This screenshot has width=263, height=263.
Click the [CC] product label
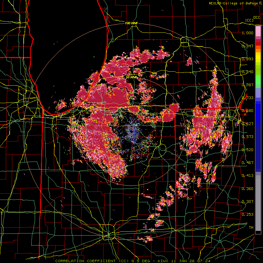tap(249, 20)
